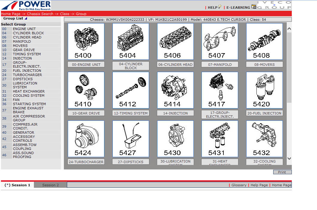Click the 06-CYLINDER HEAD button
Viewport: 317px width, 210px height.
click(x=175, y=64)
